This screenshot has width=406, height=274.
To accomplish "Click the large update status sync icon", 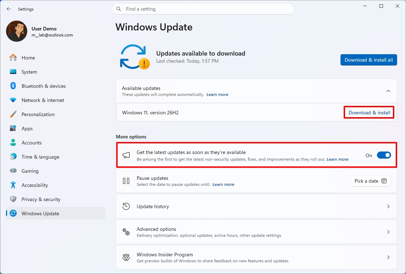I will 134,57.
